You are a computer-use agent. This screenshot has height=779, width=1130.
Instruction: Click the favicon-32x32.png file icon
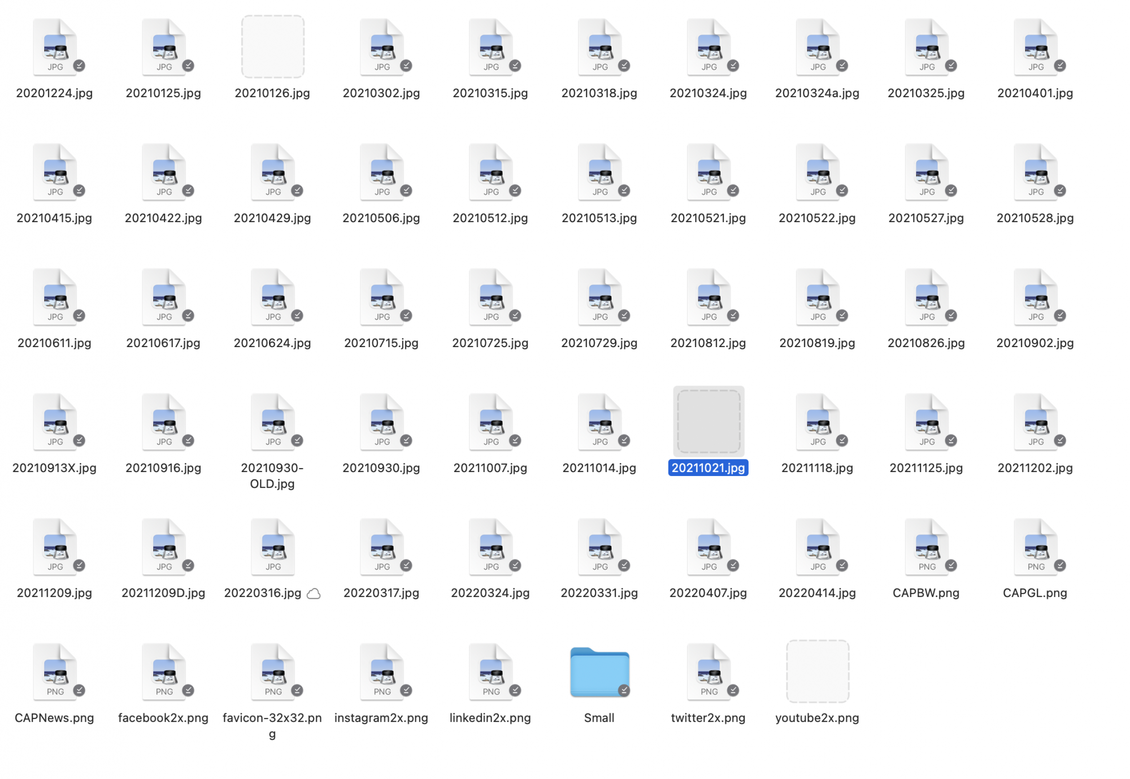273,672
